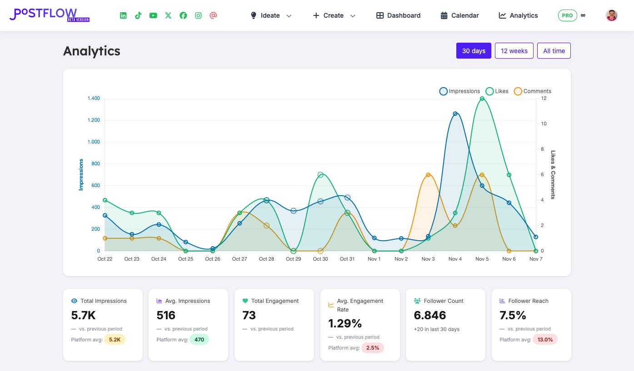Viewport: 634px width, 371px height.
Task: Open the profile avatar
Action: click(x=612, y=15)
